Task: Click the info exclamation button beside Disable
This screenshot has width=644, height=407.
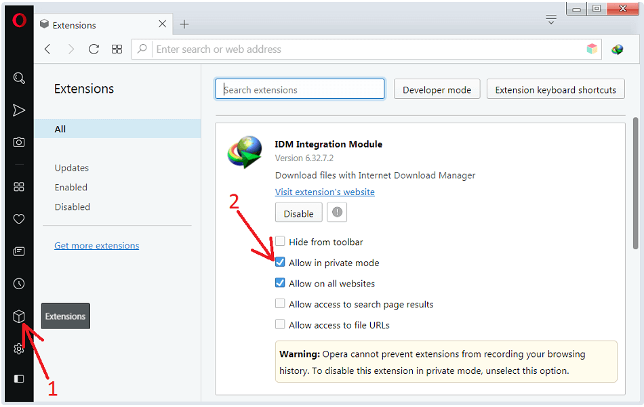Action: coord(337,212)
